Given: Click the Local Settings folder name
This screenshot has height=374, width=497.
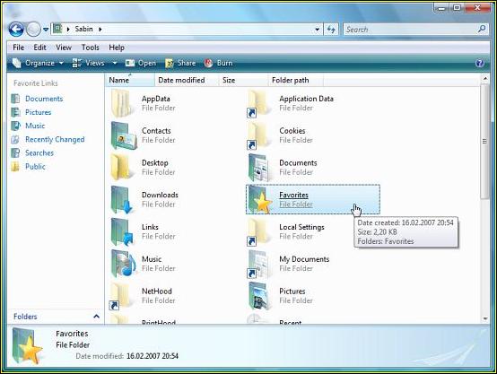Looking at the screenshot, I should pos(301,227).
